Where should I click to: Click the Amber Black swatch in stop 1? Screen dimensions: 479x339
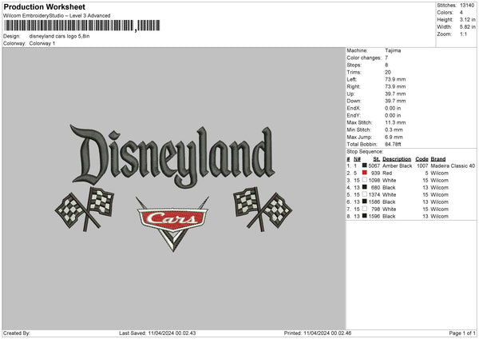(x=365, y=166)
